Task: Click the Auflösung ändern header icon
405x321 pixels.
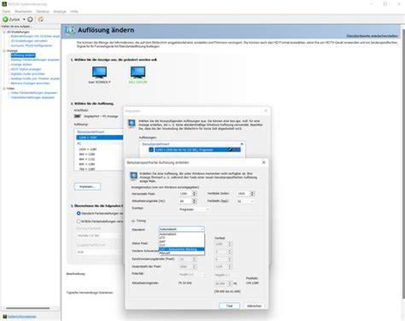Action: [70, 30]
